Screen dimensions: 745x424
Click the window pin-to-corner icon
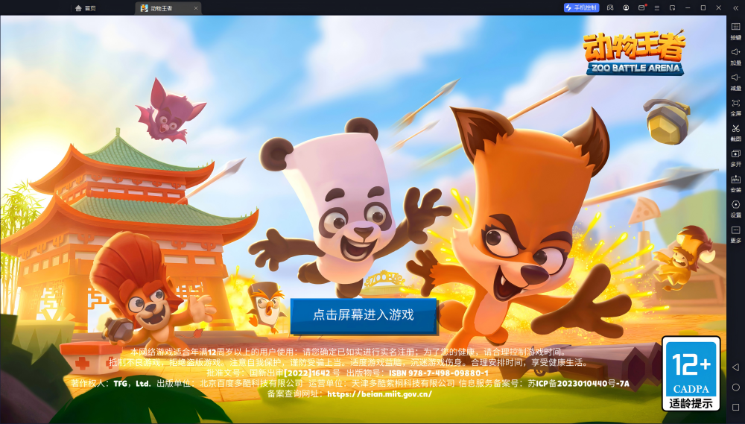[x=672, y=7]
